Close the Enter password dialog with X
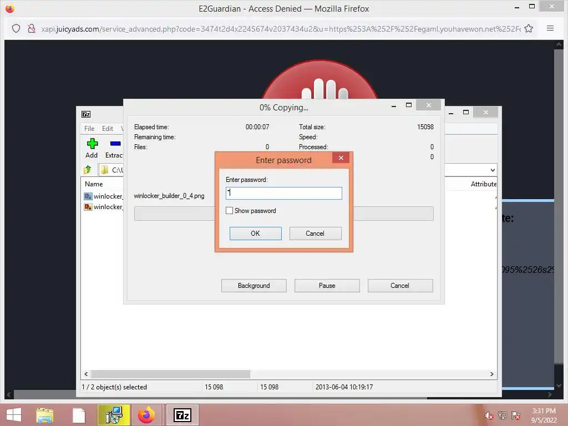Image resolution: width=568 pixels, height=426 pixels. coord(341,158)
